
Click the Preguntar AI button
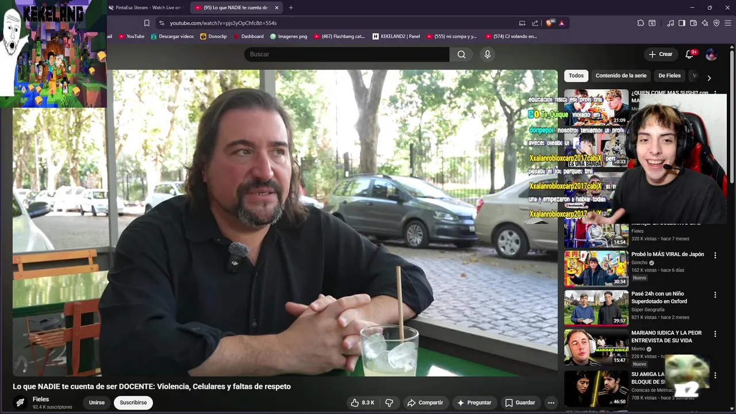[x=474, y=402]
